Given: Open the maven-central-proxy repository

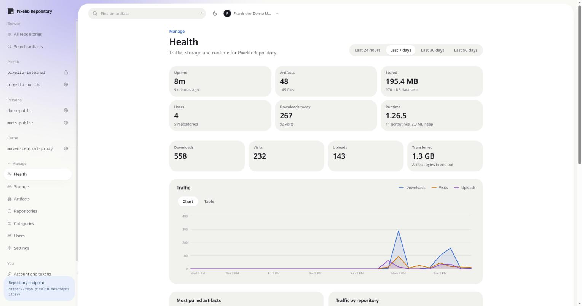Looking at the screenshot, I should pyautogui.click(x=38, y=148).
